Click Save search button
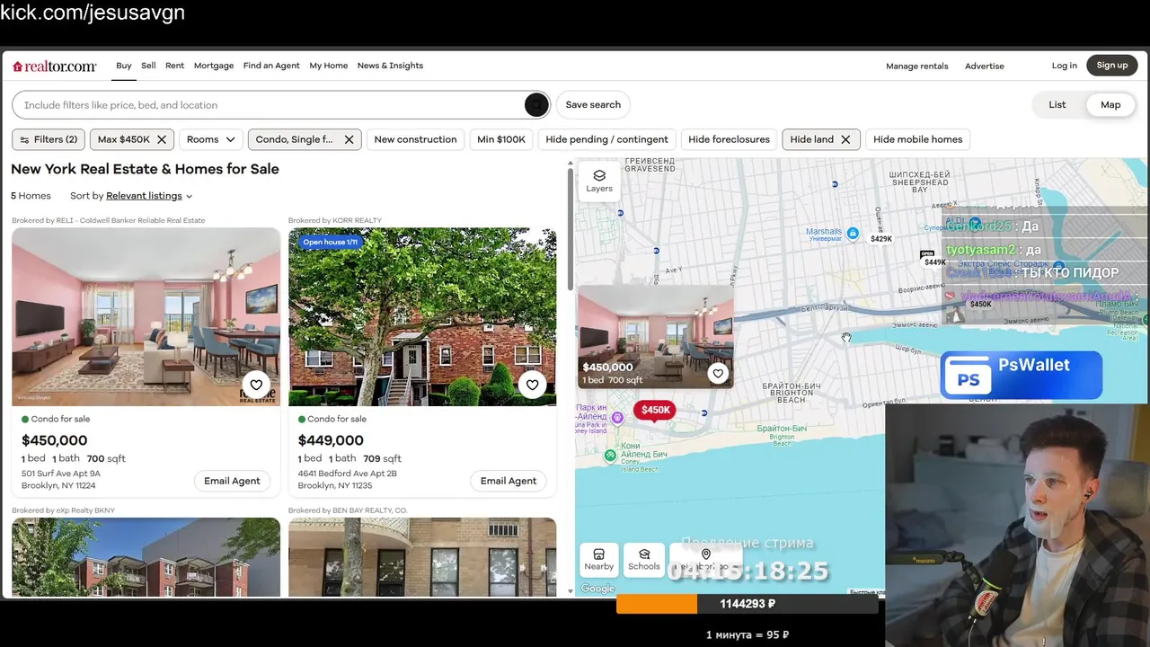The image size is (1150, 647). [593, 105]
